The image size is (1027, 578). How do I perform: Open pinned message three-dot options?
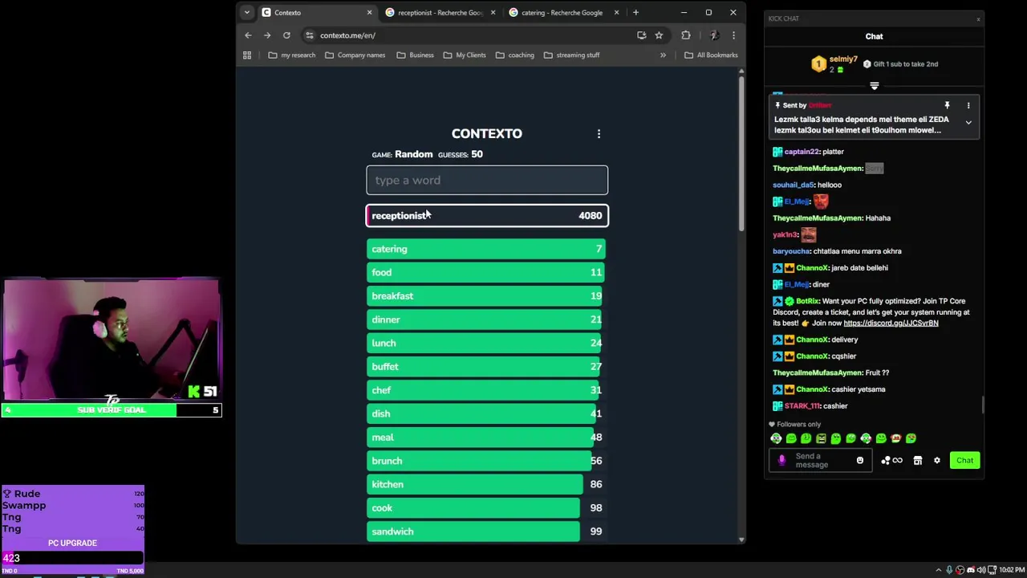968,105
